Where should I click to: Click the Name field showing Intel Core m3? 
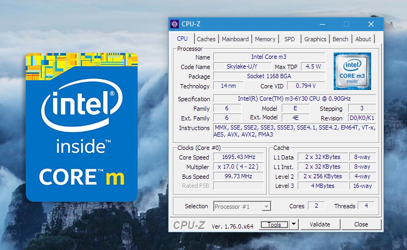(269, 57)
